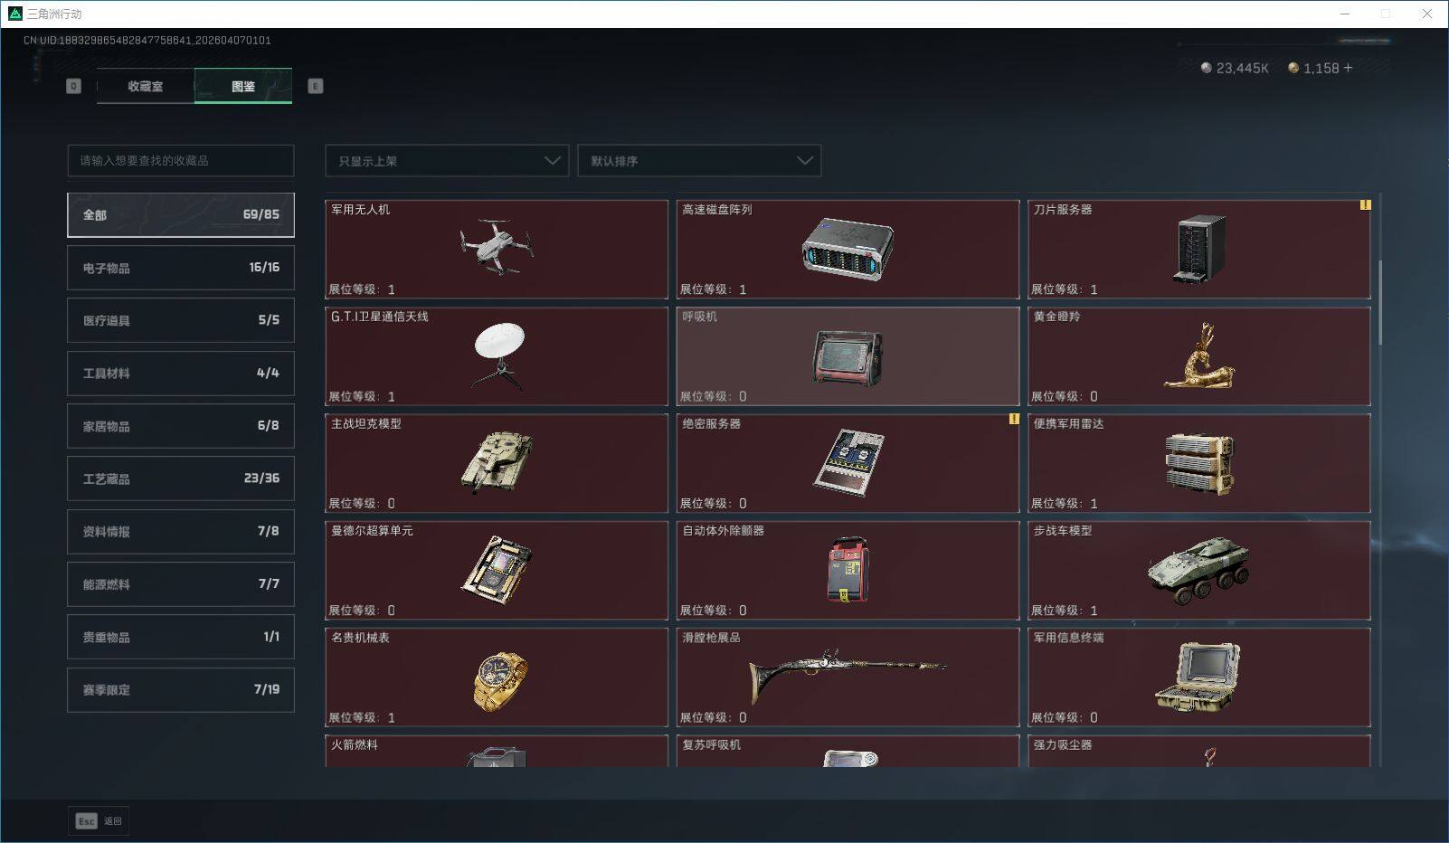Click the coin icon beside 1,158
Image resolution: width=1449 pixels, height=843 pixels.
[x=1293, y=68]
